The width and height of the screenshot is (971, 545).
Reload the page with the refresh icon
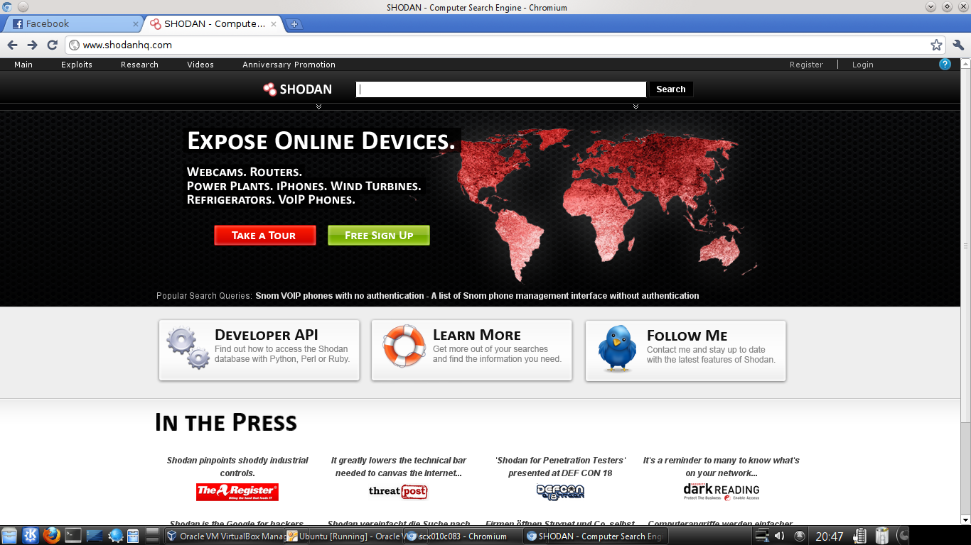point(52,45)
